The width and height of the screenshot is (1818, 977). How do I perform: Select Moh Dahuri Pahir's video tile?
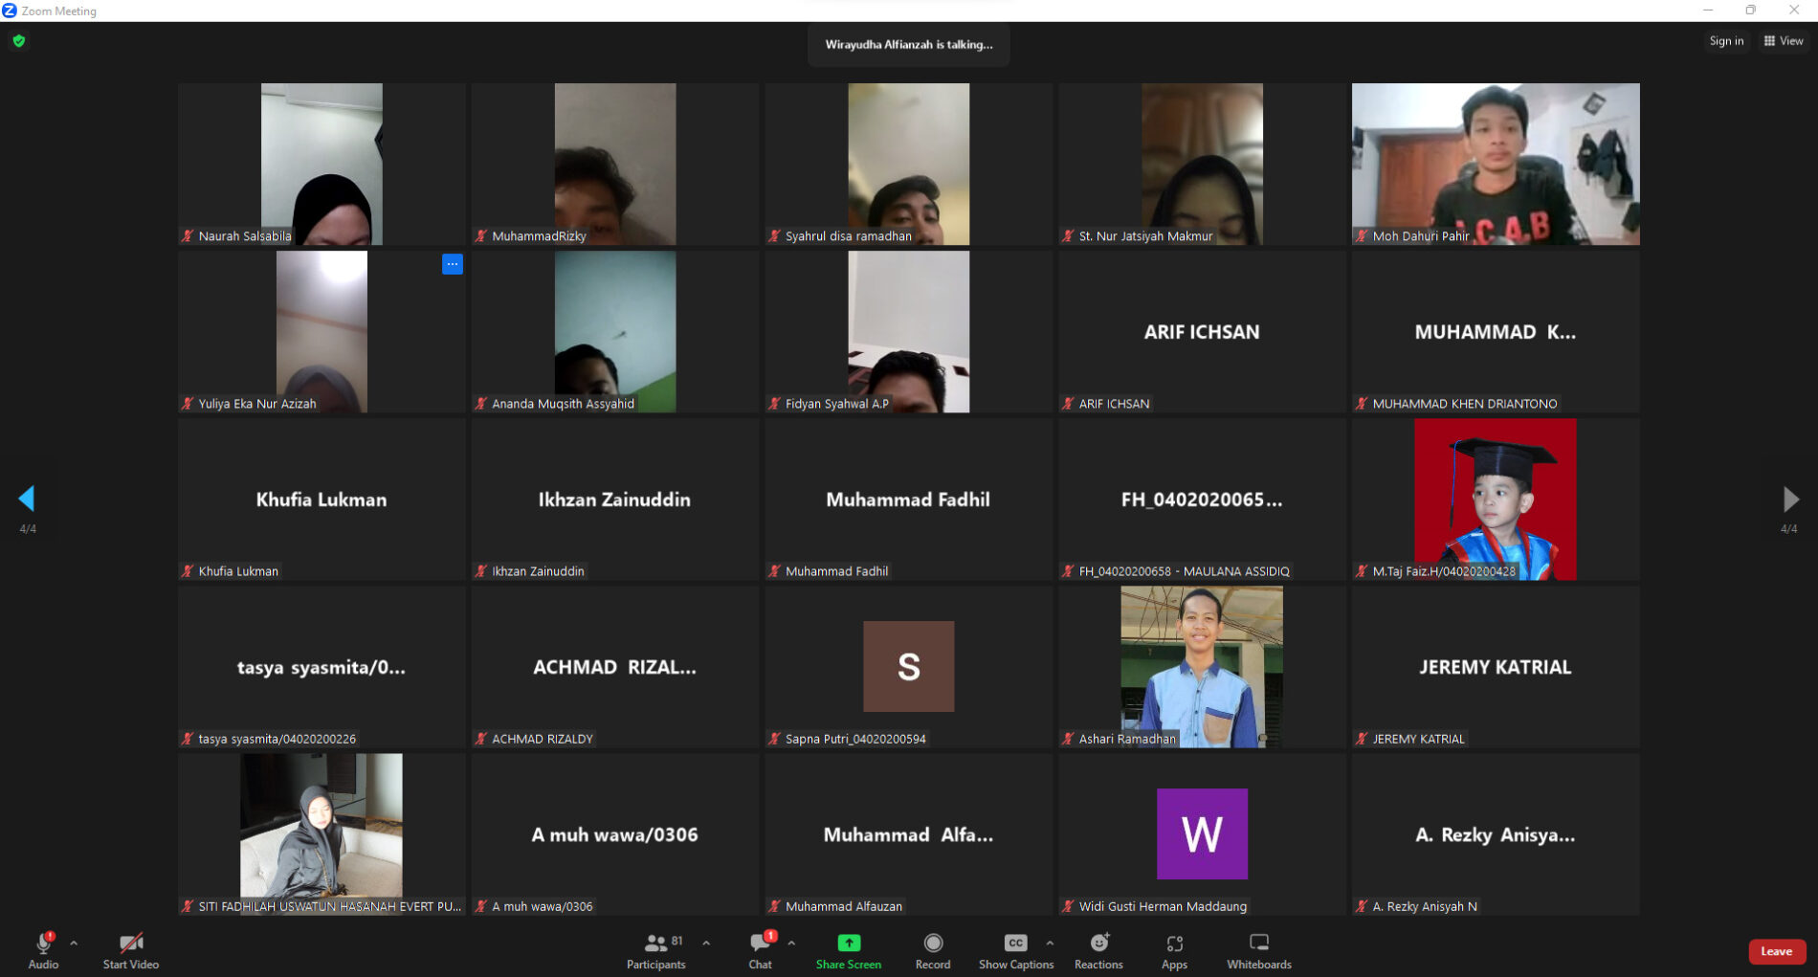point(1495,164)
